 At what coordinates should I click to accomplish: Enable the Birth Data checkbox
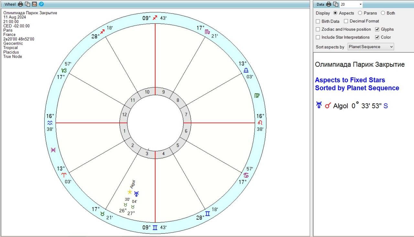(318, 21)
